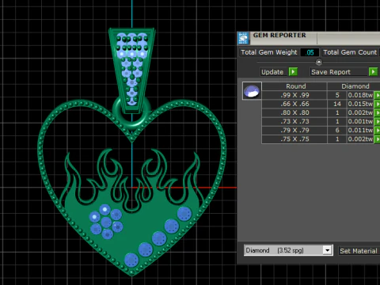The image size is (380, 285).
Task: Click the 0.015tw weight cell
Action: click(360, 104)
